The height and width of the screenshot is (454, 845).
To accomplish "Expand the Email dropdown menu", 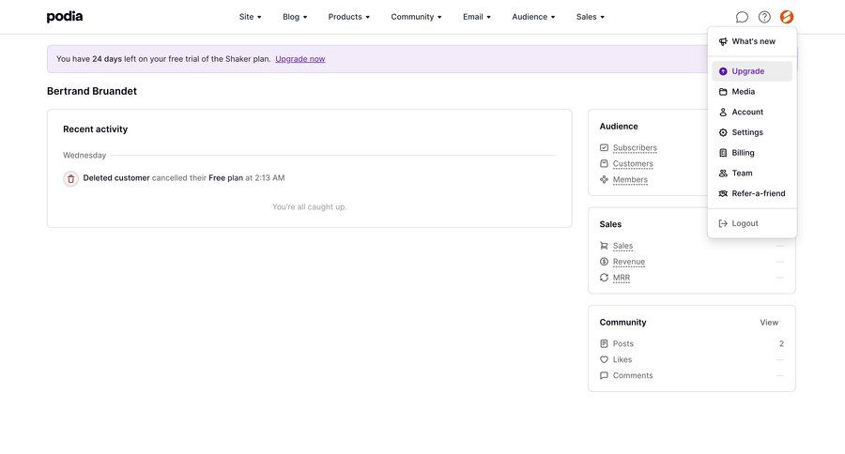I will [476, 17].
